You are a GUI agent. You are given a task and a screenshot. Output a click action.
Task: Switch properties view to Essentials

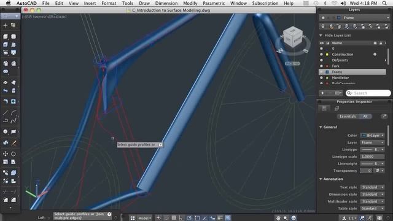tap(348, 116)
